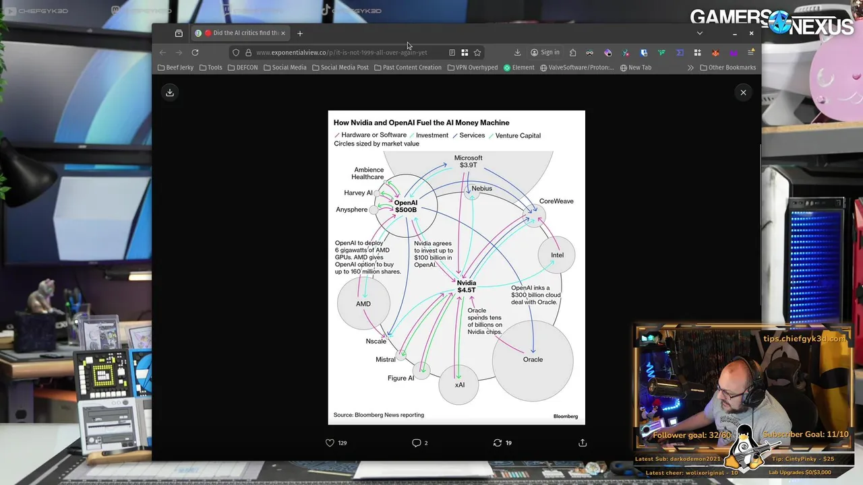This screenshot has width=863, height=485.
Task: Open the Other Bookmarks folder
Action: [727, 67]
